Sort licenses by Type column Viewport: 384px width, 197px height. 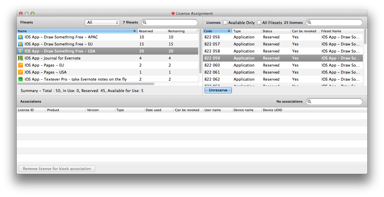pyautogui.click(x=247, y=31)
